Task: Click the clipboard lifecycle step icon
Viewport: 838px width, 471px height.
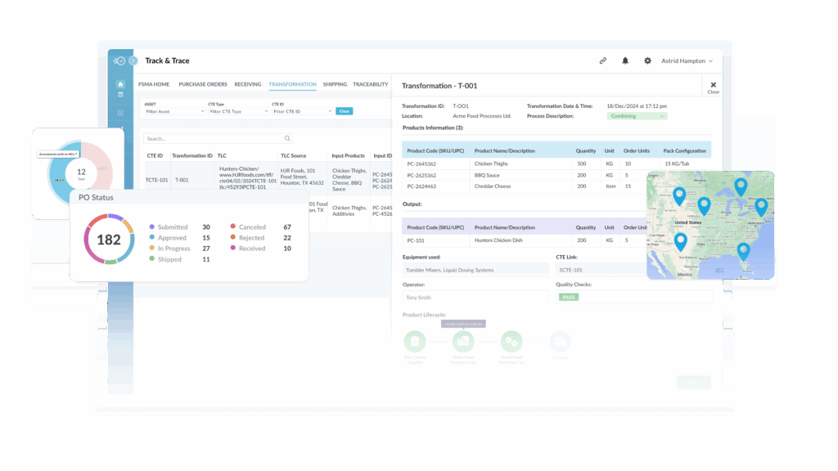Action: click(415, 341)
